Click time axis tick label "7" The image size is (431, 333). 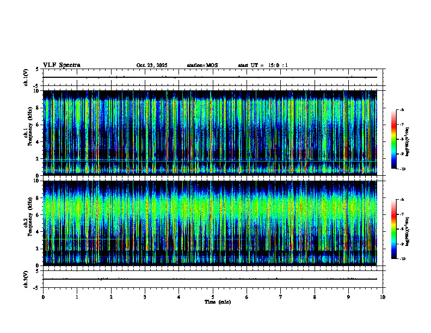pos(281,297)
